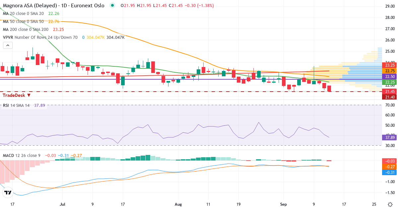Open chart settings gear icon at bottom right
This screenshot has width=398, height=209.
390,204
